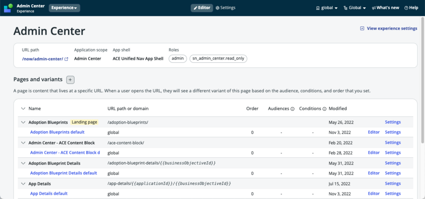Click the admin role tag
This screenshot has height=199, width=425.
178,59
